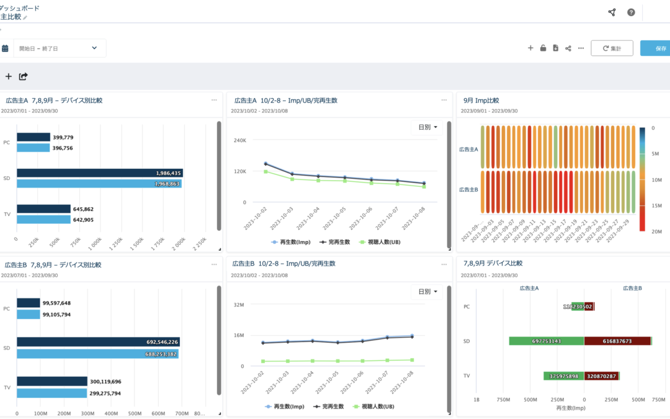
Task: Click 広告主A row label in heatmap
Action: (468, 149)
